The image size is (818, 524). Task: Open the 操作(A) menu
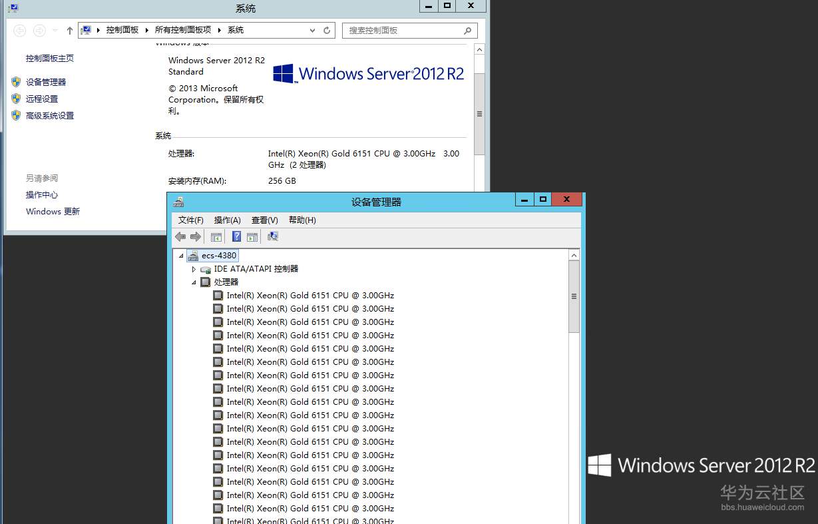pyautogui.click(x=228, y=220)
